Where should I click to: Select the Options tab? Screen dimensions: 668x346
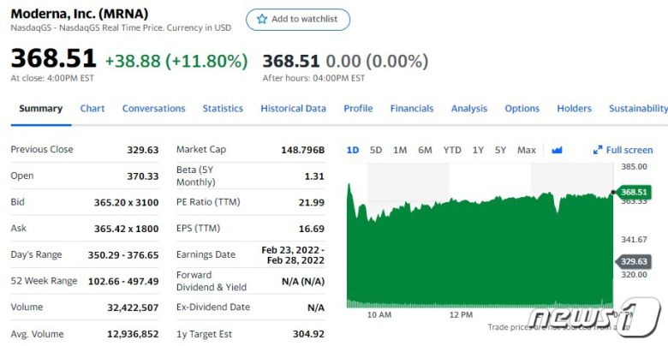522,109
